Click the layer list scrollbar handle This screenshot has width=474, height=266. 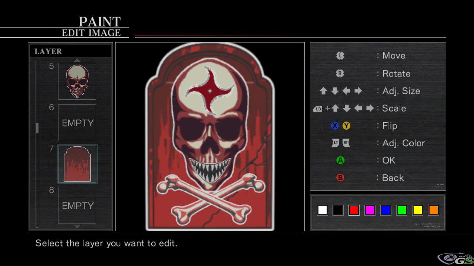tap(37, 128)
